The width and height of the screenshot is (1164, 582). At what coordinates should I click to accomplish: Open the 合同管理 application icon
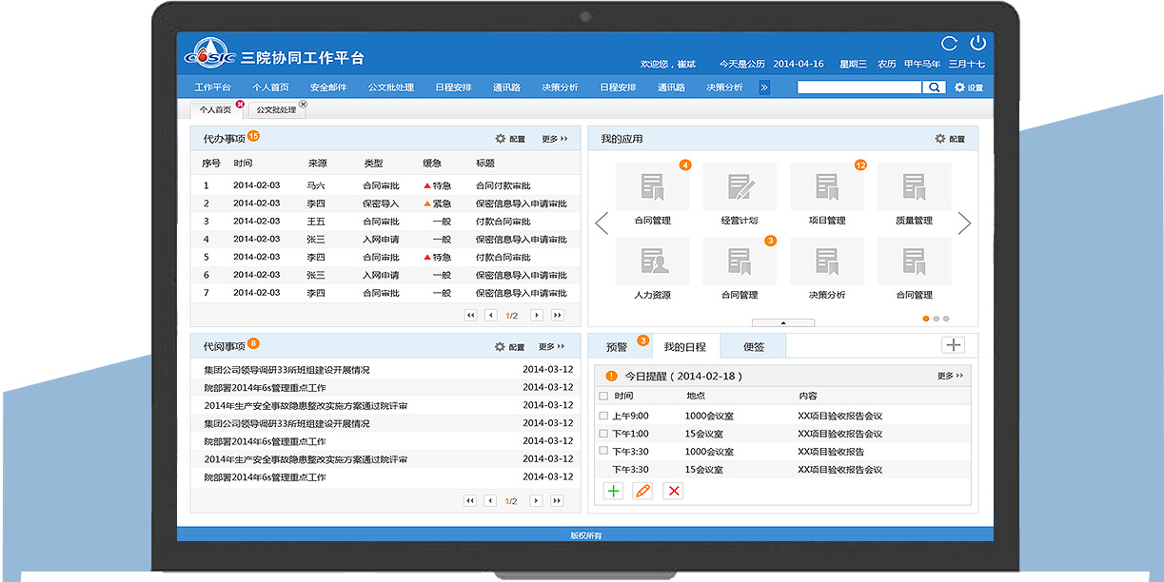tap(654, 188)
